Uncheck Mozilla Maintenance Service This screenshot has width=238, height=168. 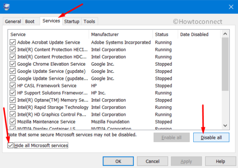point(12,122)
